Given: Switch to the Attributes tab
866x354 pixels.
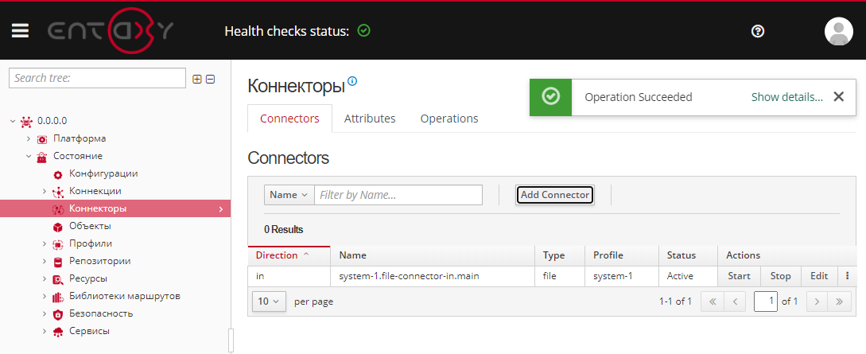Looking at the screenshot, I should point(370,119).
